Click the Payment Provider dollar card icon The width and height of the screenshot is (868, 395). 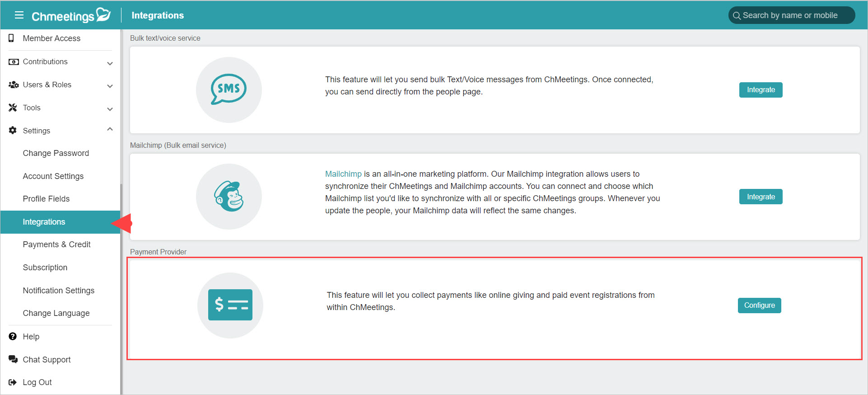[230, 305]
